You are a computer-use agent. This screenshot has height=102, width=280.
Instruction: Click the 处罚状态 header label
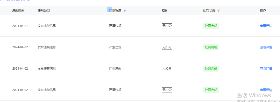(209, 11)
